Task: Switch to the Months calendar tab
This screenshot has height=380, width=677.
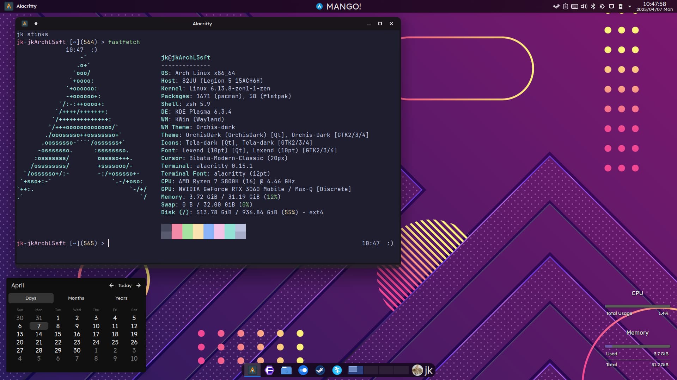Action: coord(76,298)
